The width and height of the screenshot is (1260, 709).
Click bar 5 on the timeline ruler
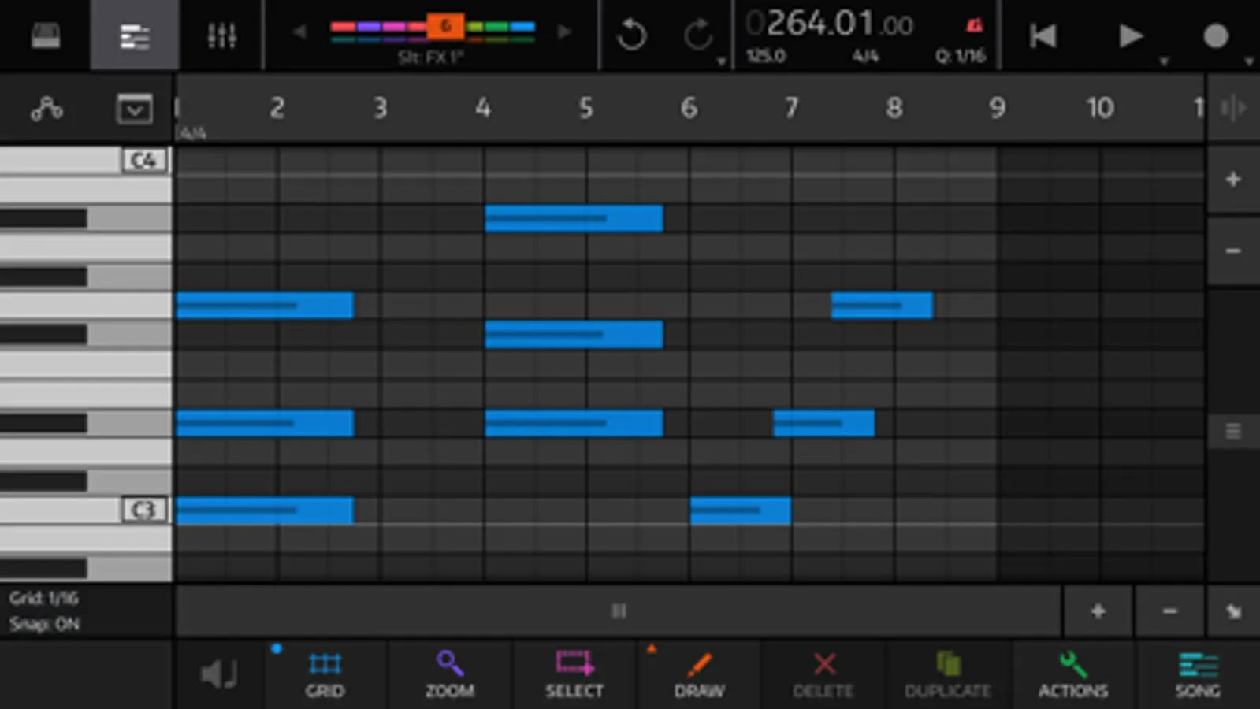click(585, 108)
